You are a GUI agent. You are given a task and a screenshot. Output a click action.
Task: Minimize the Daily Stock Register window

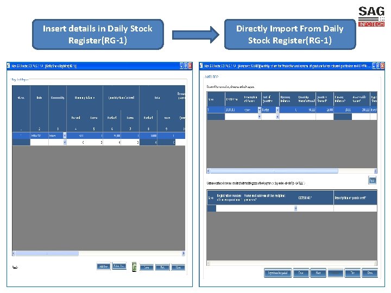(181, 66)
